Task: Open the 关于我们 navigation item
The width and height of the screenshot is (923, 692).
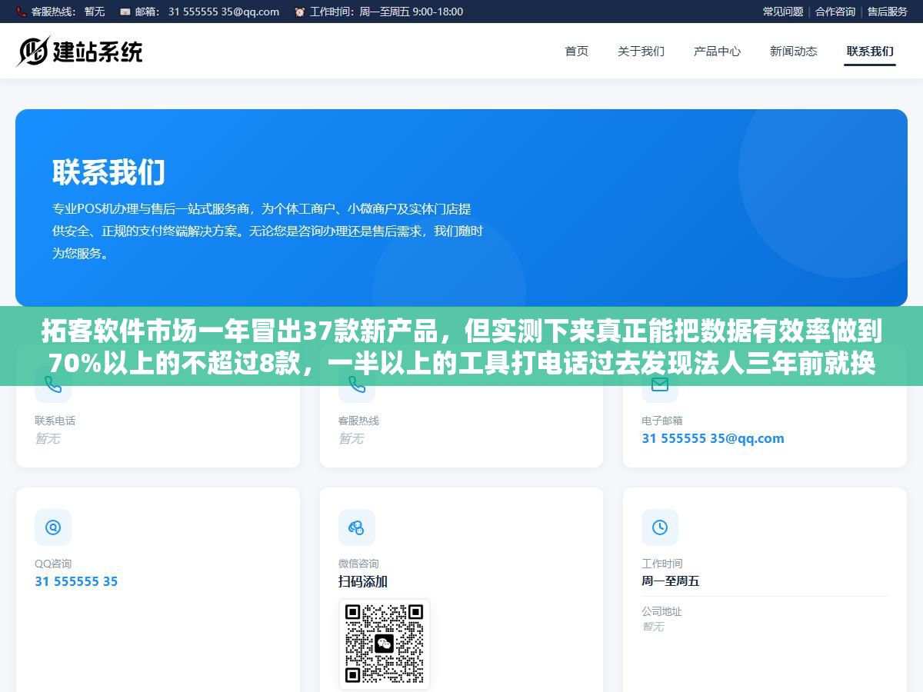Action: pos(641,51)
